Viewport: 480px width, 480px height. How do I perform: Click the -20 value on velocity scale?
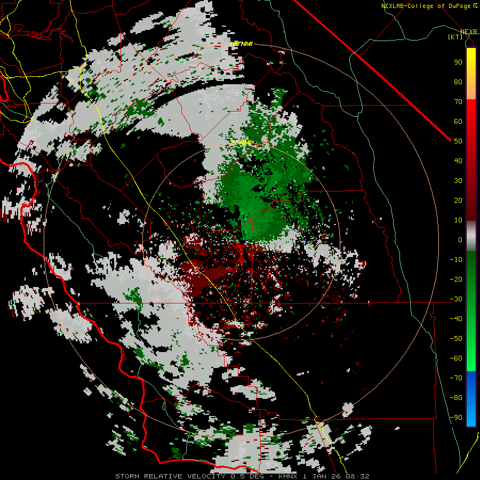click(x=456, y=279)
